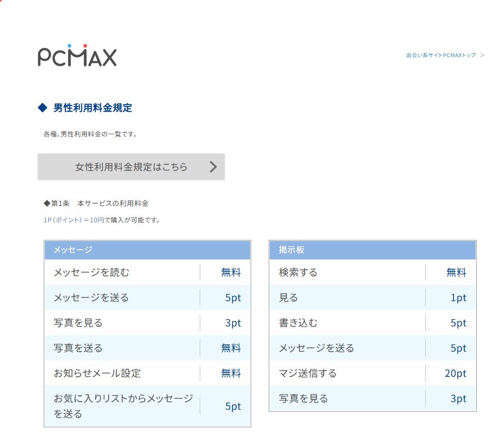488x434 pixels.
Task: Click the chevron arrow on 女性利用料金規定 button
Action: tap(213, 167)
